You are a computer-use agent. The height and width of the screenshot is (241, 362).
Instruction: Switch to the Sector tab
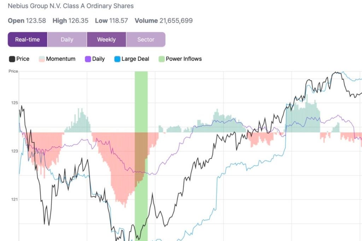click(x=146, y=40)
